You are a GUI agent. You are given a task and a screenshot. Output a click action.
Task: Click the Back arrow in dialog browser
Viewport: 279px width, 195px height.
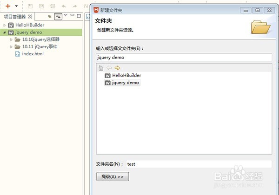[x=109, y=68]
